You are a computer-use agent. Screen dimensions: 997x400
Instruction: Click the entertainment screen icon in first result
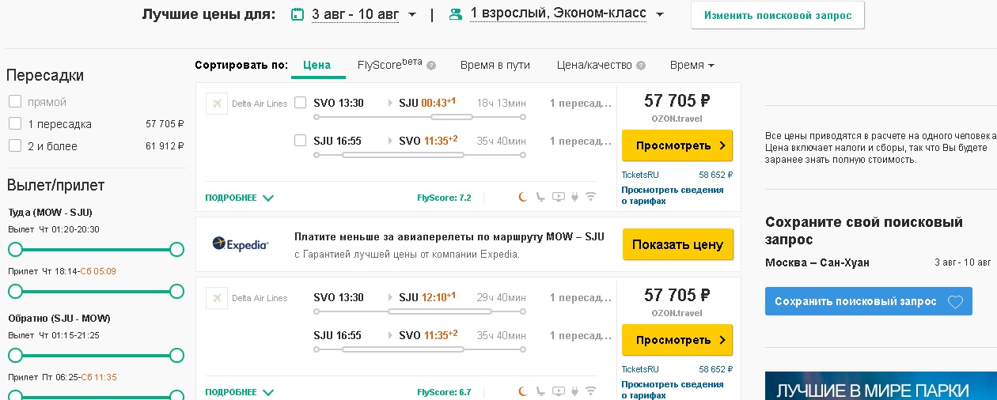[x=558, y=197]
